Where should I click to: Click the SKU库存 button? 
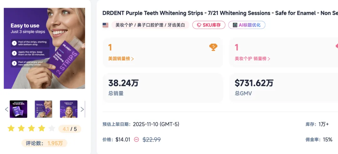pyautogui.click(x=209, y=25)
